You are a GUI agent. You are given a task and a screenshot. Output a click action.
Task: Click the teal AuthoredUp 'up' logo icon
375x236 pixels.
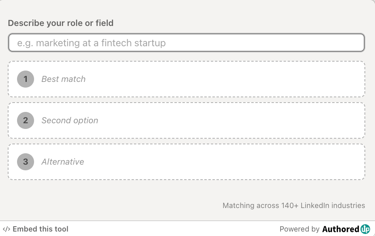(365, 229)
